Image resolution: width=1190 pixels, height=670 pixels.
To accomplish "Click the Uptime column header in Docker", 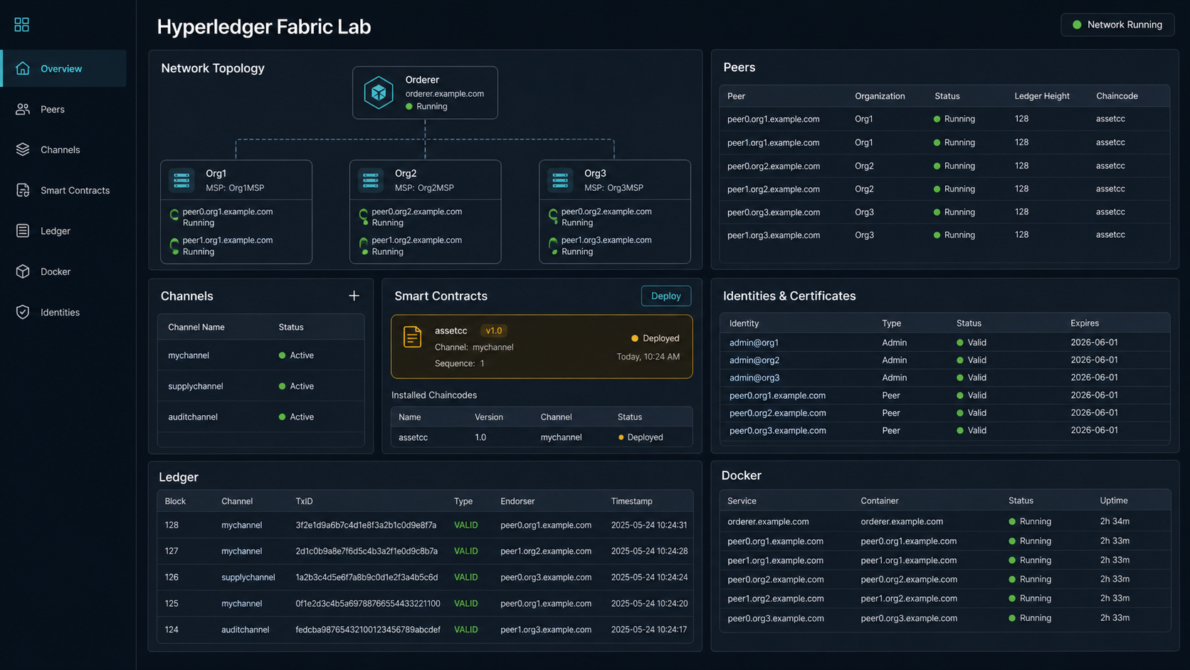I will 1114,501.
